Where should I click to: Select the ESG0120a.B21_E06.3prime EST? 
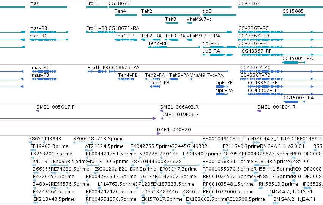click(x=96, y=173)
